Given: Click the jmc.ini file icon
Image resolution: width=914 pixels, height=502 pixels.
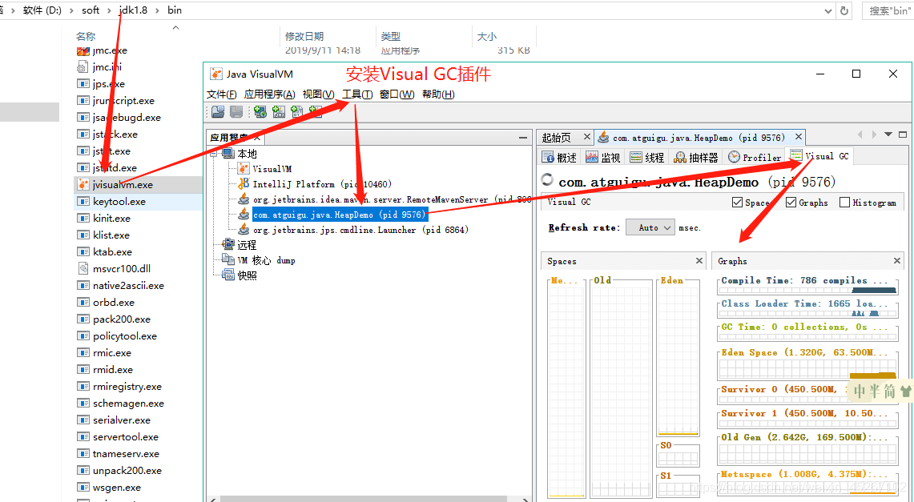Looking at the screenshot, I should 83,67.
